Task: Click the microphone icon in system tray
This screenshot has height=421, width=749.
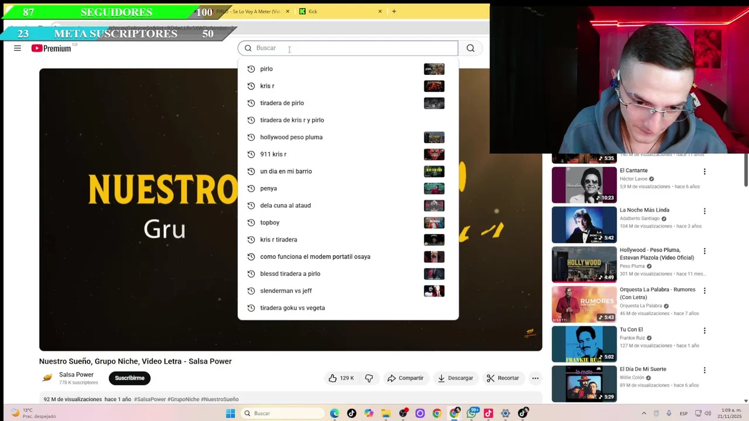Action: coord(669,413)
